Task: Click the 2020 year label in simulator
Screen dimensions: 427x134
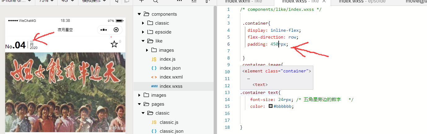Action: (33, 48)
